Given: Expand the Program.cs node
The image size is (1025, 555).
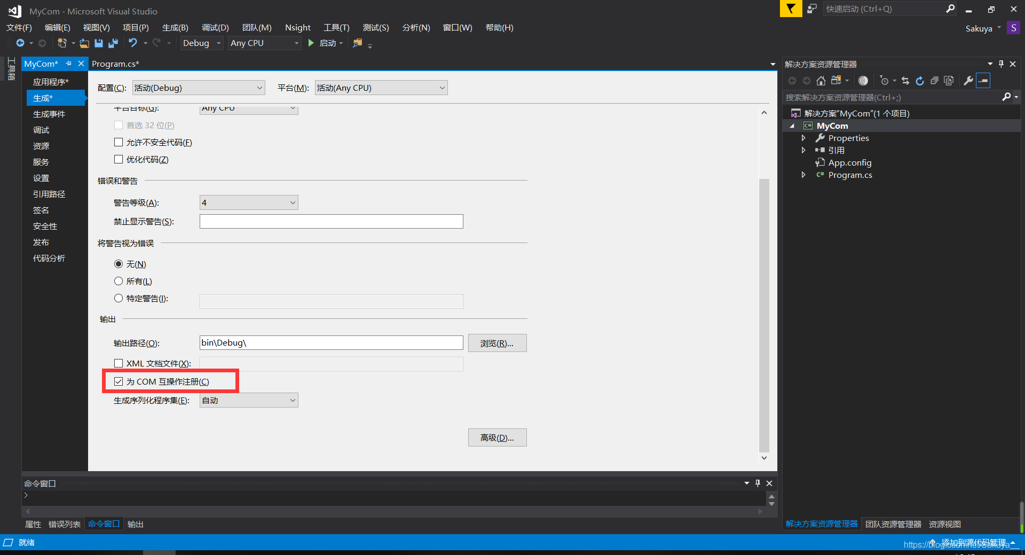Looking at the screenshot, I should coord(803,175).
